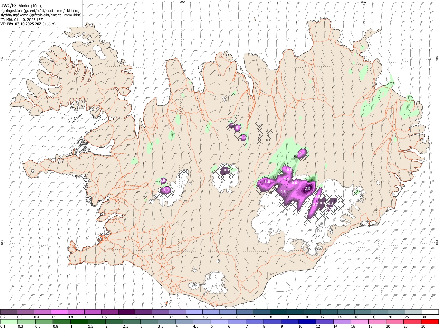This screenshot has width=439, height=329.
Task: Pick the lower legend swatch labeled 4.5
Action: click(x=202, y=321)
